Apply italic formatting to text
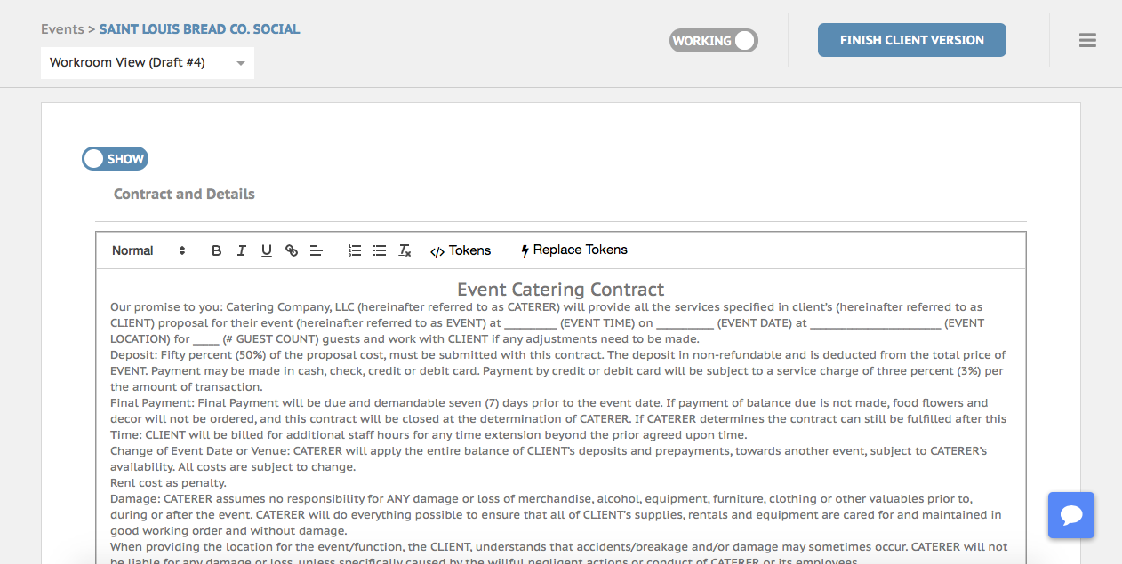Viewport: 1122px width, 564px height. pos(241,250)
